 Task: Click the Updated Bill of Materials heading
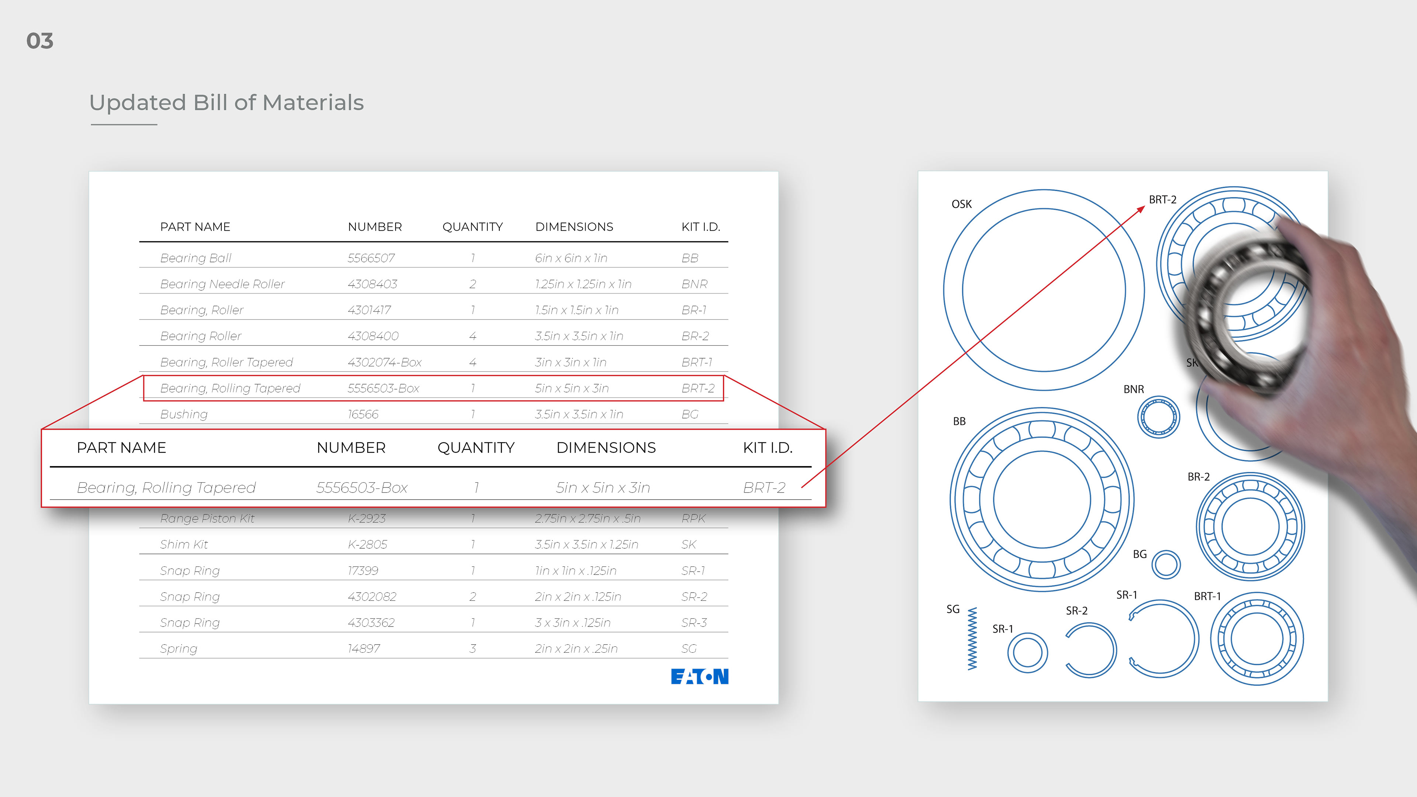[x=226, y=103]
